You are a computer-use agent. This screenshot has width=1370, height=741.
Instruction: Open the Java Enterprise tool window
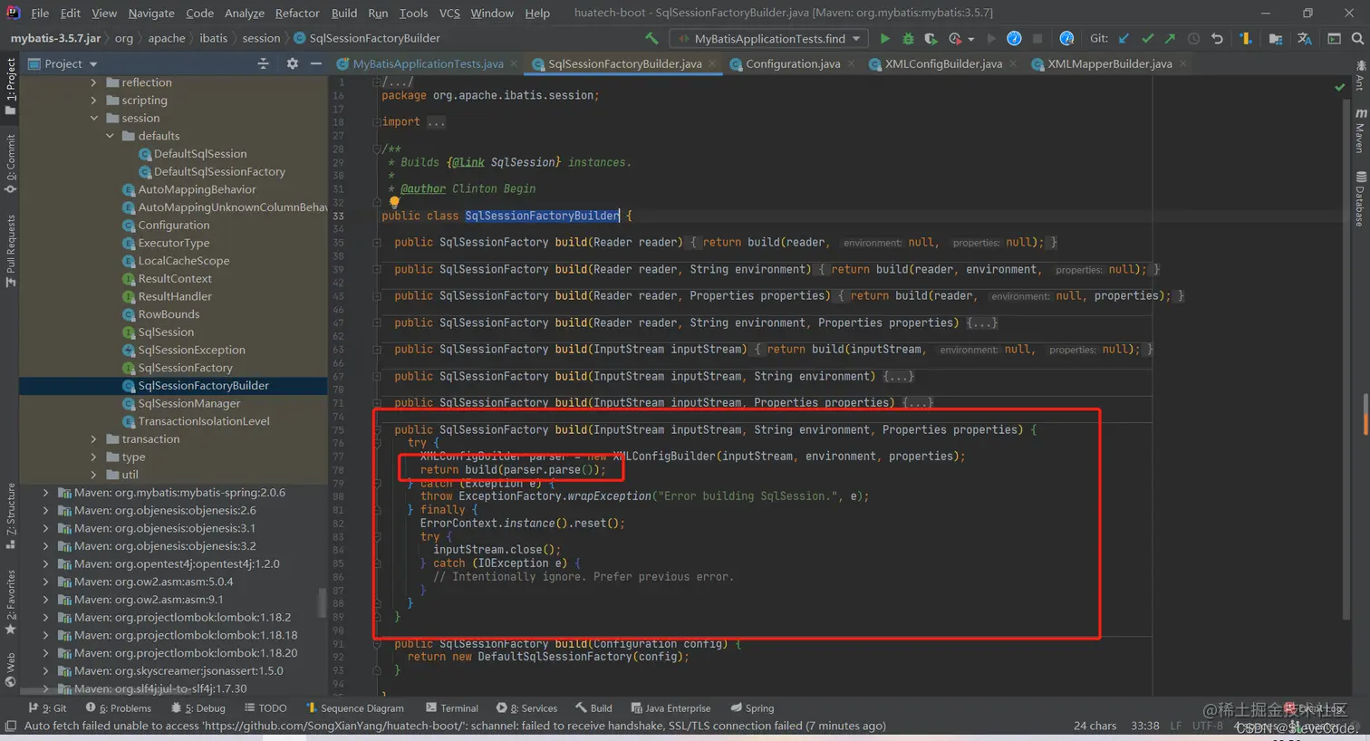point(671,708)
